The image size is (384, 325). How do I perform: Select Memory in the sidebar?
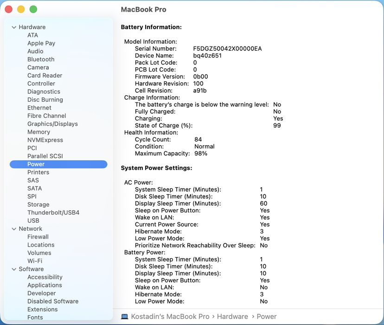[38, 132]
